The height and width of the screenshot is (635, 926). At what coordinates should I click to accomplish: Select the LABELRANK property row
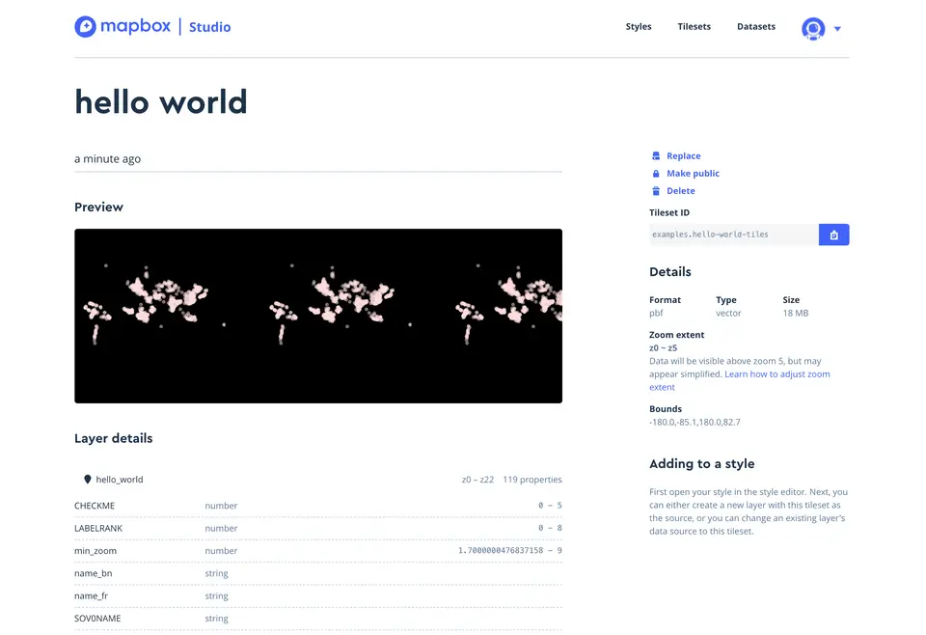(317, 528)
